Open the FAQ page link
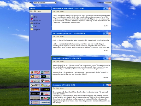Screen dimensions: 141x106 (x=35, y=26)
